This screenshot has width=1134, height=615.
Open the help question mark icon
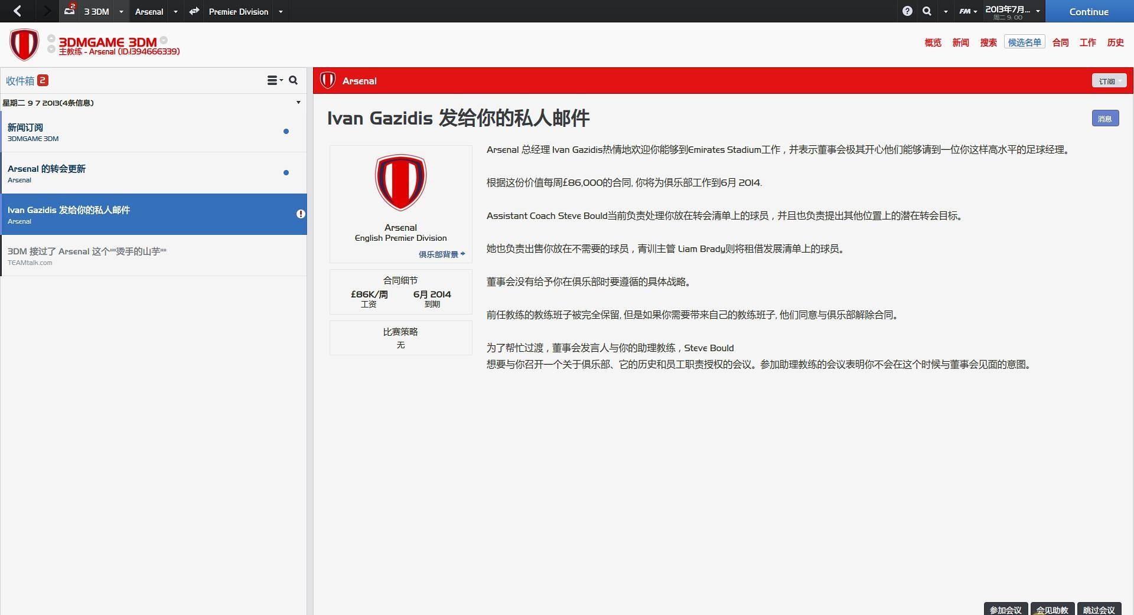pos(907,11)
